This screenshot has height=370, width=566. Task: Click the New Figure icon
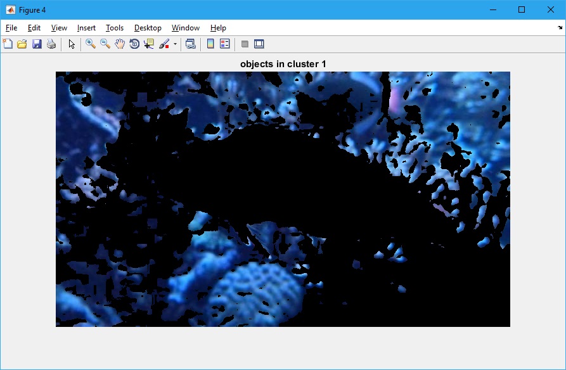8,44
